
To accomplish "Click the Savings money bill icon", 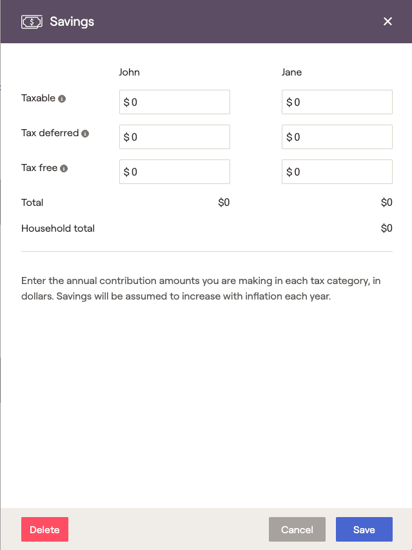I will tap(32, 22).
